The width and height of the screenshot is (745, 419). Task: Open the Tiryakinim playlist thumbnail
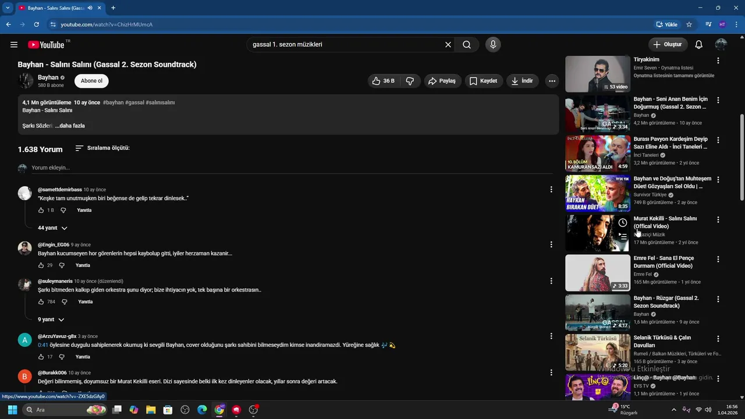pos(598,74)
